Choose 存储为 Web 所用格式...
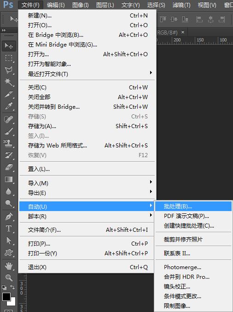Image resolution: width=233 pixels, height=312 pixels. [x=87, y=146]
